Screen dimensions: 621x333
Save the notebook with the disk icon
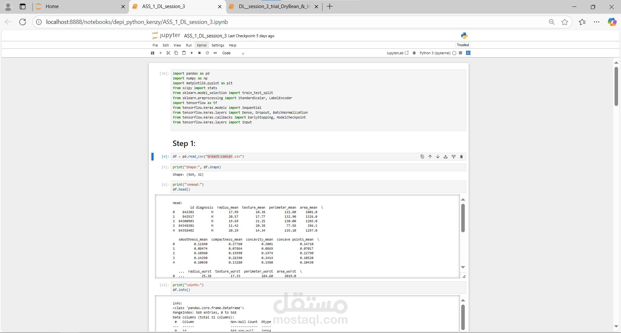pyautogui.click(x=153, y=53)
